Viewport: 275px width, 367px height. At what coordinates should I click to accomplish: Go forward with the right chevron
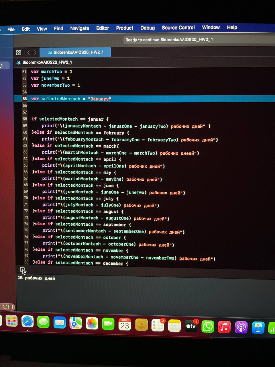pos(35,52)
